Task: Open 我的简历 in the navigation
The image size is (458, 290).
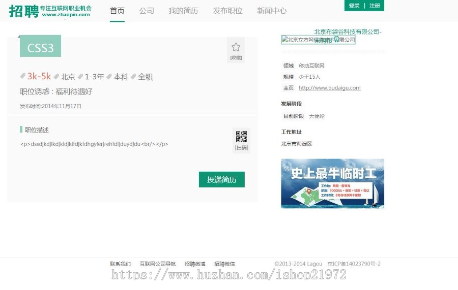Action: pos(183,11)
